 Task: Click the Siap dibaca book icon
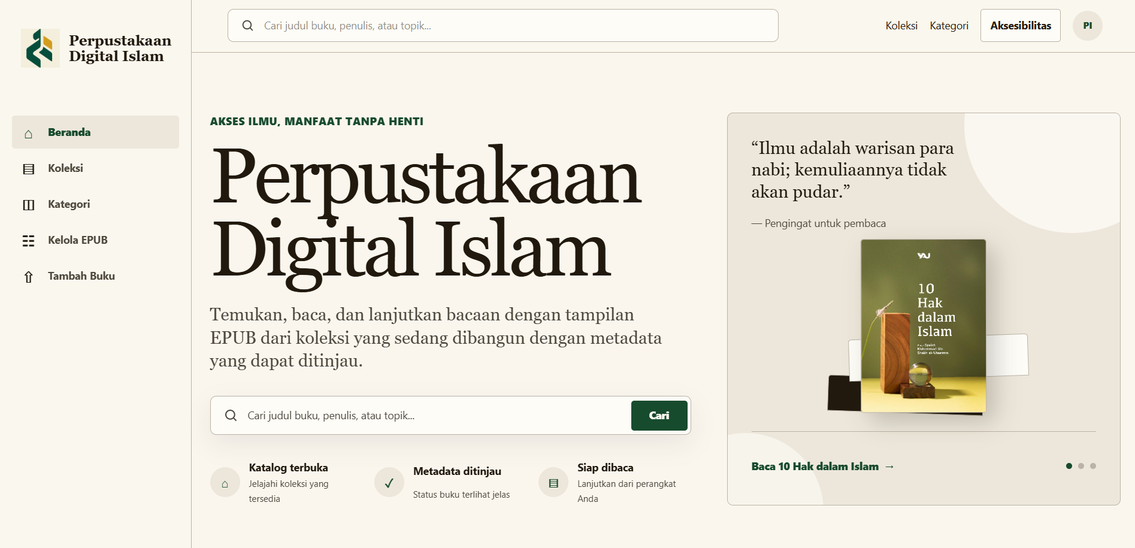pyautogui.click(x=553, y=483)
